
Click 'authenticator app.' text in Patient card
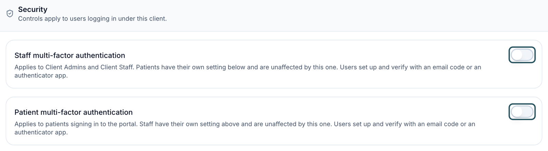[41, 133]
